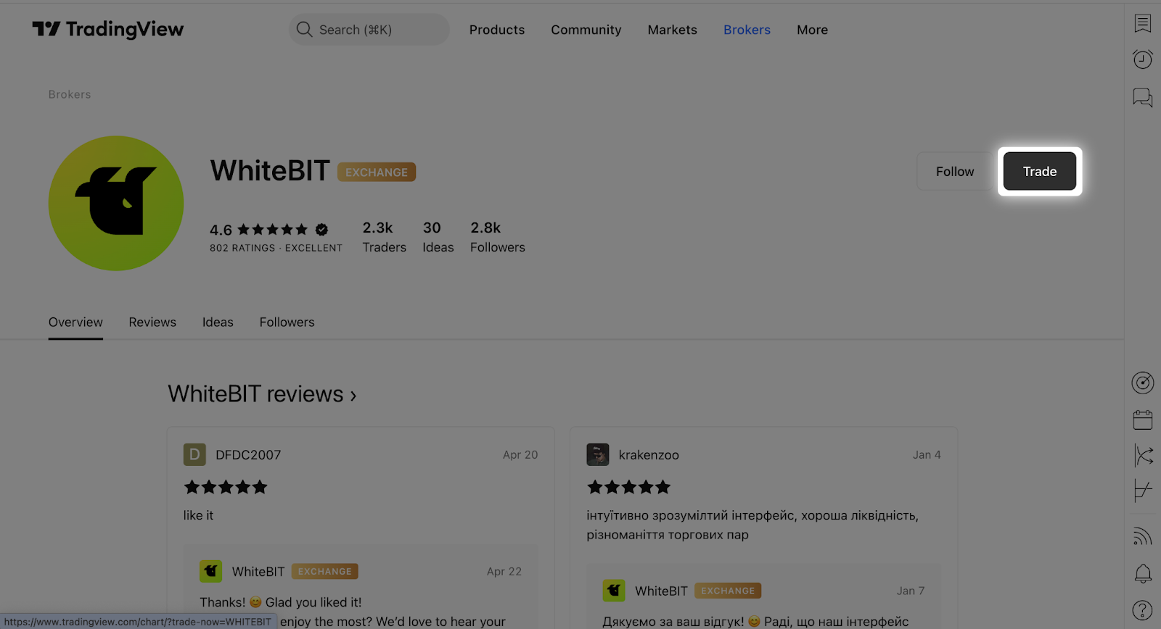Switch to the Followers tab
This screenshot has height=629, width=1161.
tap(287, 322)
